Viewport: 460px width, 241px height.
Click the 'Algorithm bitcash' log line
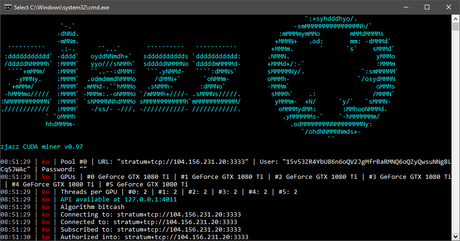[x=93, y=207]
